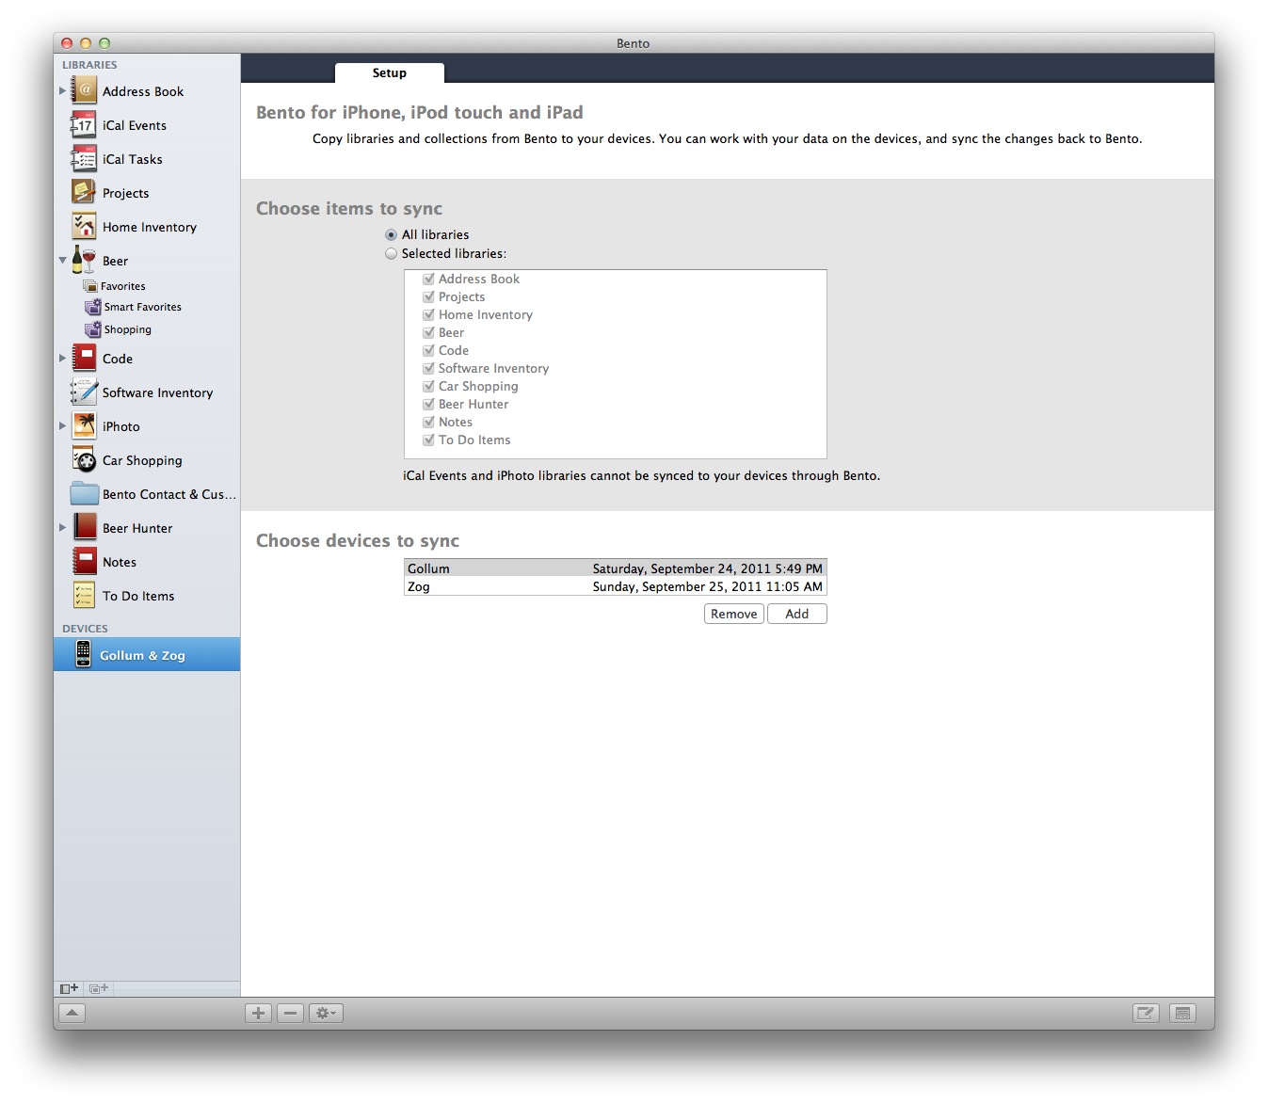The width and height of the screenshot is (1268, 1104).
Task: Open the Notes library icon
Action: (x=85, y=562)
